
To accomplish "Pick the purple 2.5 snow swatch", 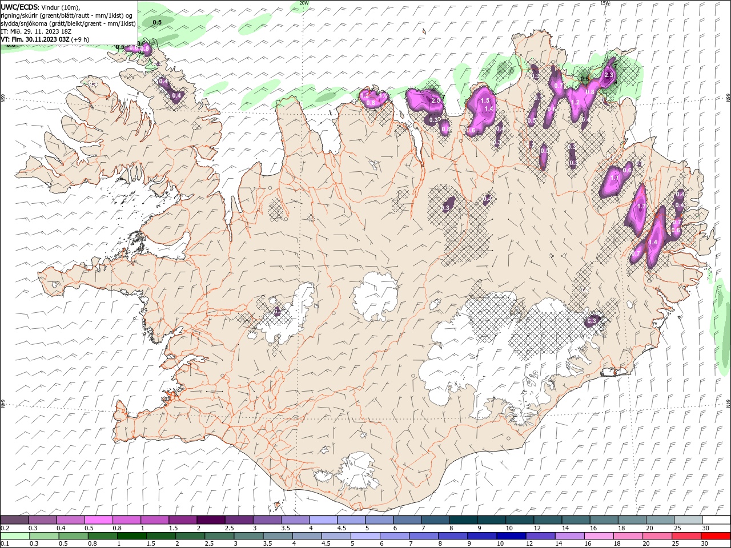I will 239,520.
